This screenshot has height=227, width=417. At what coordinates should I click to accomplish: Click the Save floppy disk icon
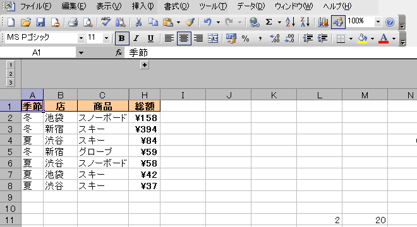(x=40, y=22)
